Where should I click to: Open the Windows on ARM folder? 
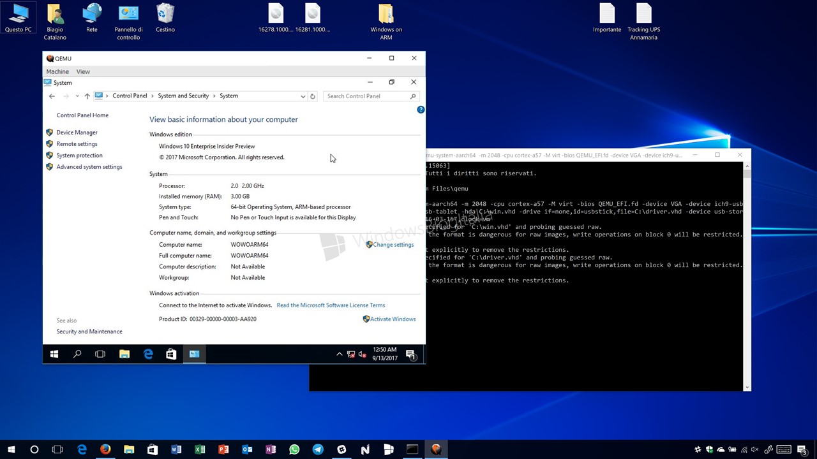(386, 22)
